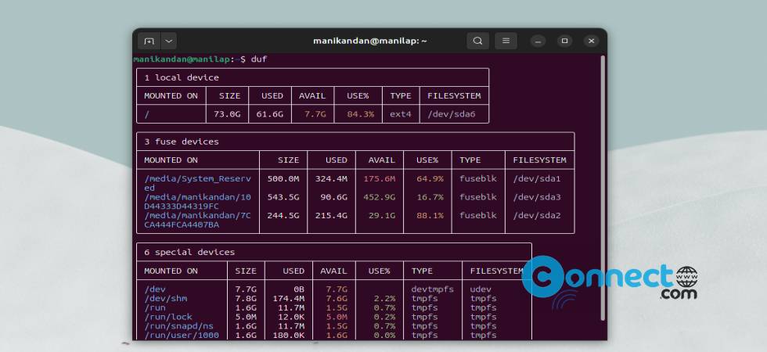Click the /dev/shm mount path
Screen dimensions: 767x352
(165, 298)
